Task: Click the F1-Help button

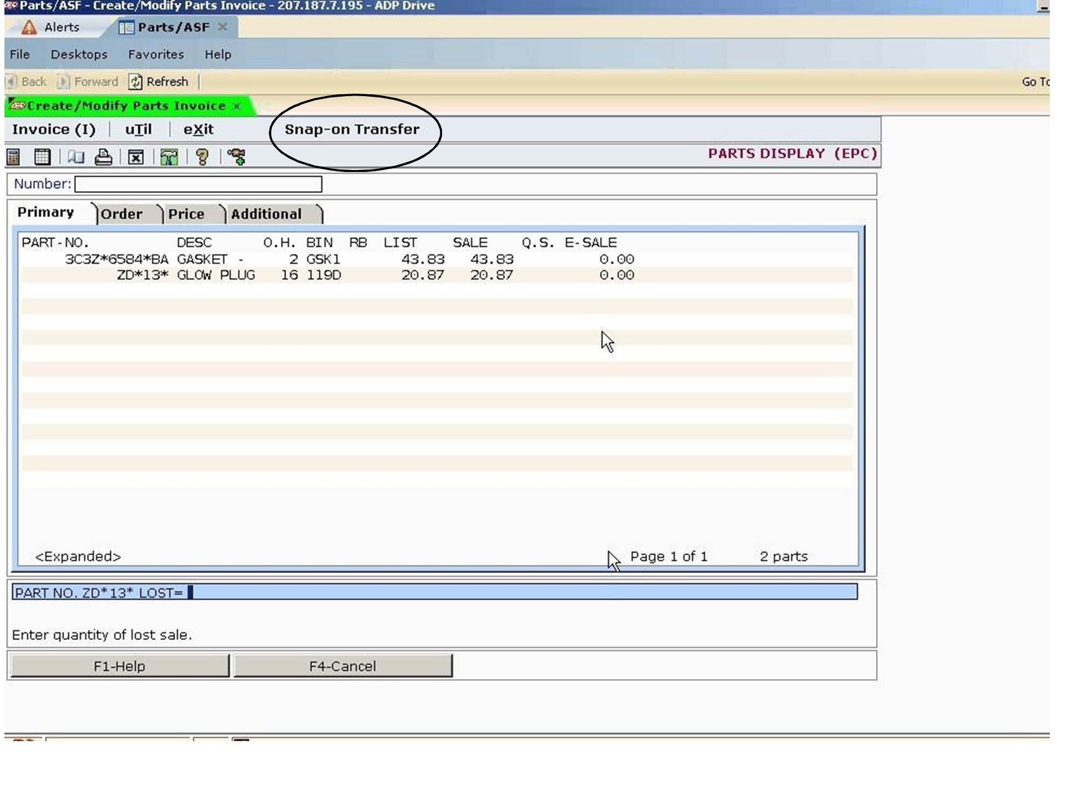Action: (119, 665)
